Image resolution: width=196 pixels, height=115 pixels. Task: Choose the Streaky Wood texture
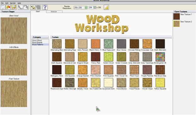pyautogui.click(x=83, y=83)
